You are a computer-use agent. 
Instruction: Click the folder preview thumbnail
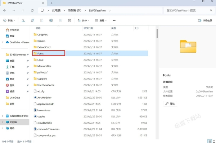click(x=188, y=46)
